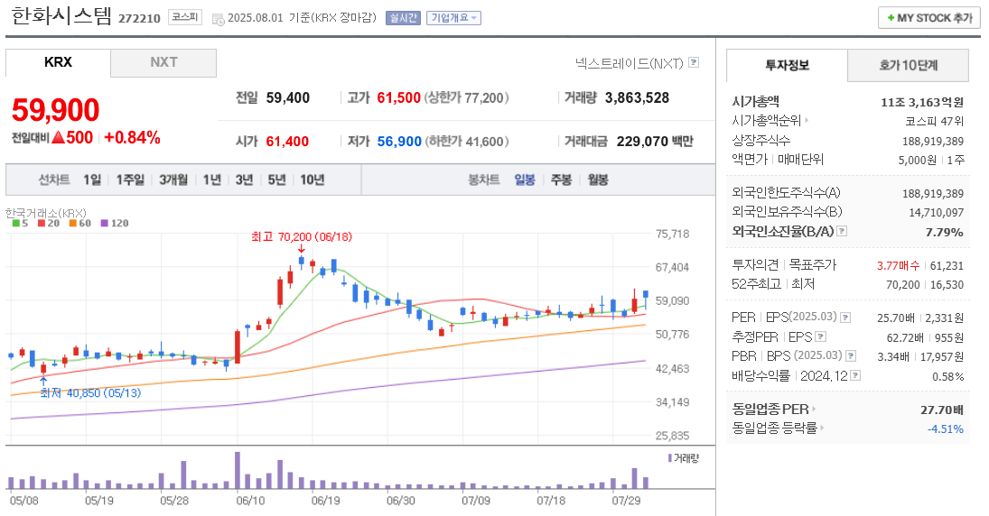Viewport: 989px width, 516px height.
Task: Click 액면가 value 5,000원
Action: tap(917, 160)
